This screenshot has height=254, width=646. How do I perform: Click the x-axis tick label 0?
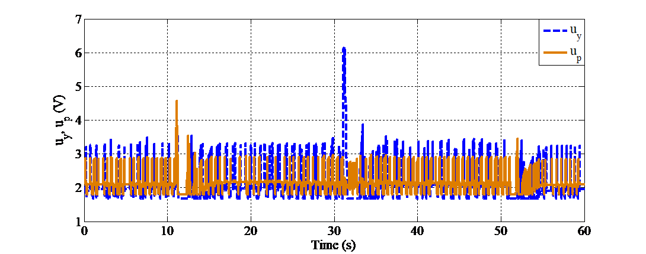point(84,229)
